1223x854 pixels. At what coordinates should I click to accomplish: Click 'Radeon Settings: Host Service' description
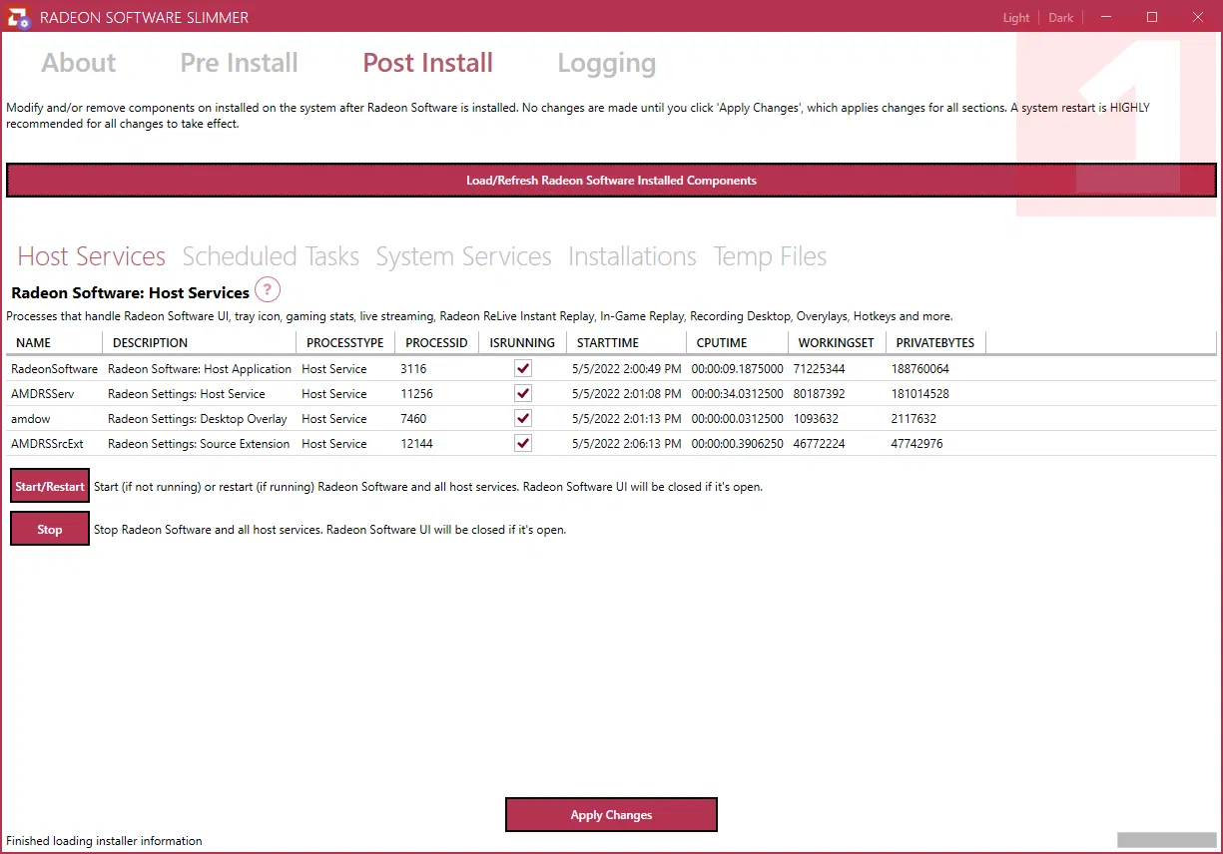pos(187,394)
